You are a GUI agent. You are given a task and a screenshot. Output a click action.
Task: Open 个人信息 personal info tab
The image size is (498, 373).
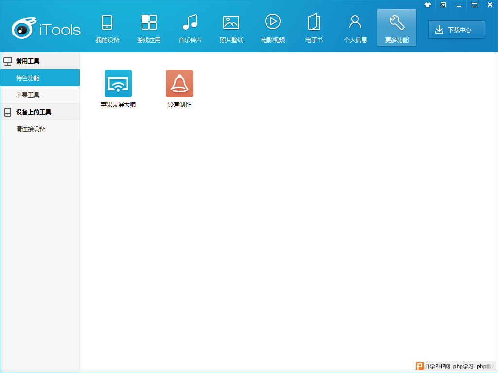tap(356, 29)
